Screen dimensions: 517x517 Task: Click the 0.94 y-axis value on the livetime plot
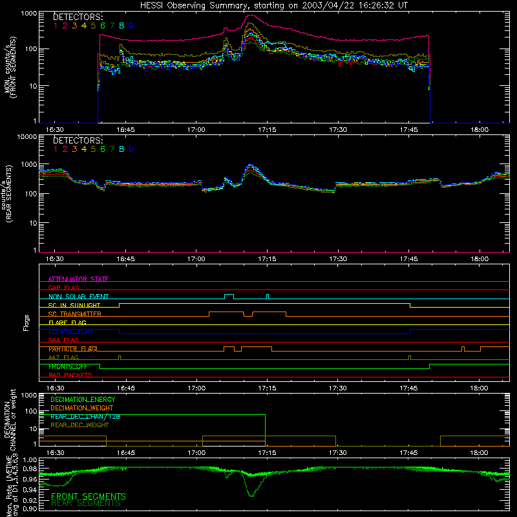30,489
